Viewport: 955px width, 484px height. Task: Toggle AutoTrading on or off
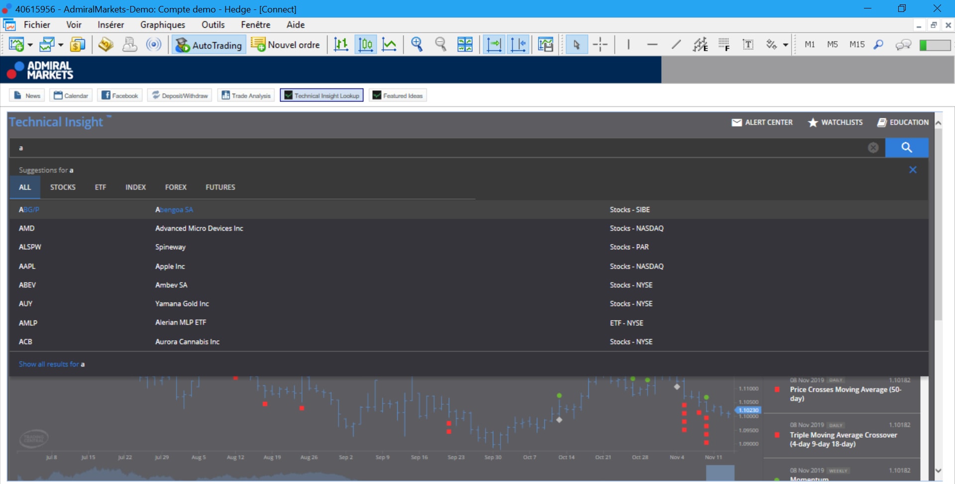208,44
